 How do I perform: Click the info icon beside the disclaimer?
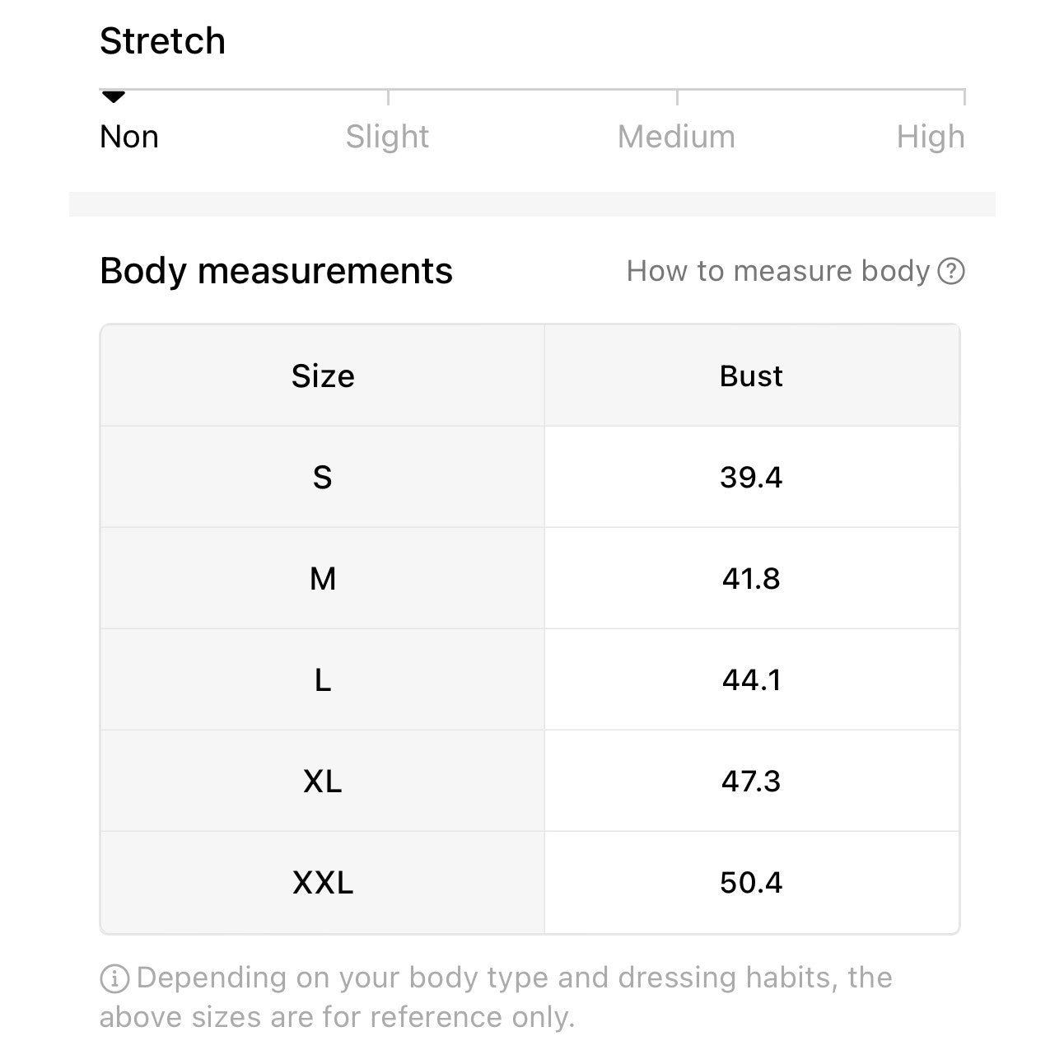[x=114, y=979]
